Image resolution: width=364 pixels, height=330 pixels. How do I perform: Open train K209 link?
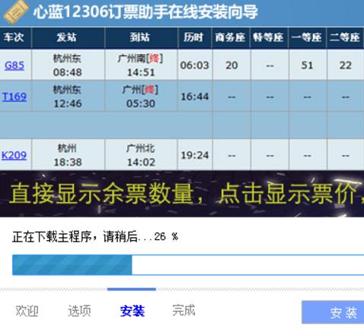(x=14, y=155)
